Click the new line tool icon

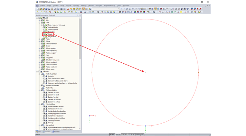(42, 12)
